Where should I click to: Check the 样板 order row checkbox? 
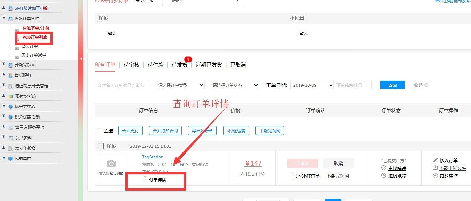click(100, 146)
